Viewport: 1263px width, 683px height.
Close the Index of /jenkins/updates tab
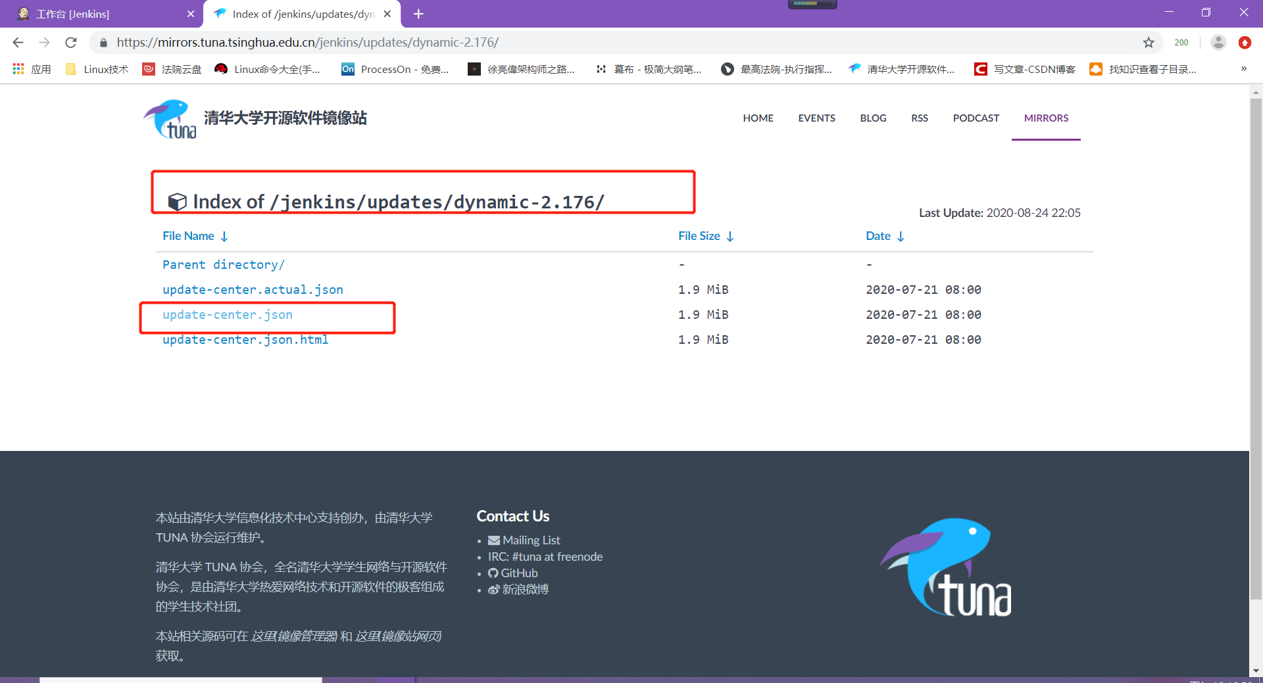tap(387, 14)
